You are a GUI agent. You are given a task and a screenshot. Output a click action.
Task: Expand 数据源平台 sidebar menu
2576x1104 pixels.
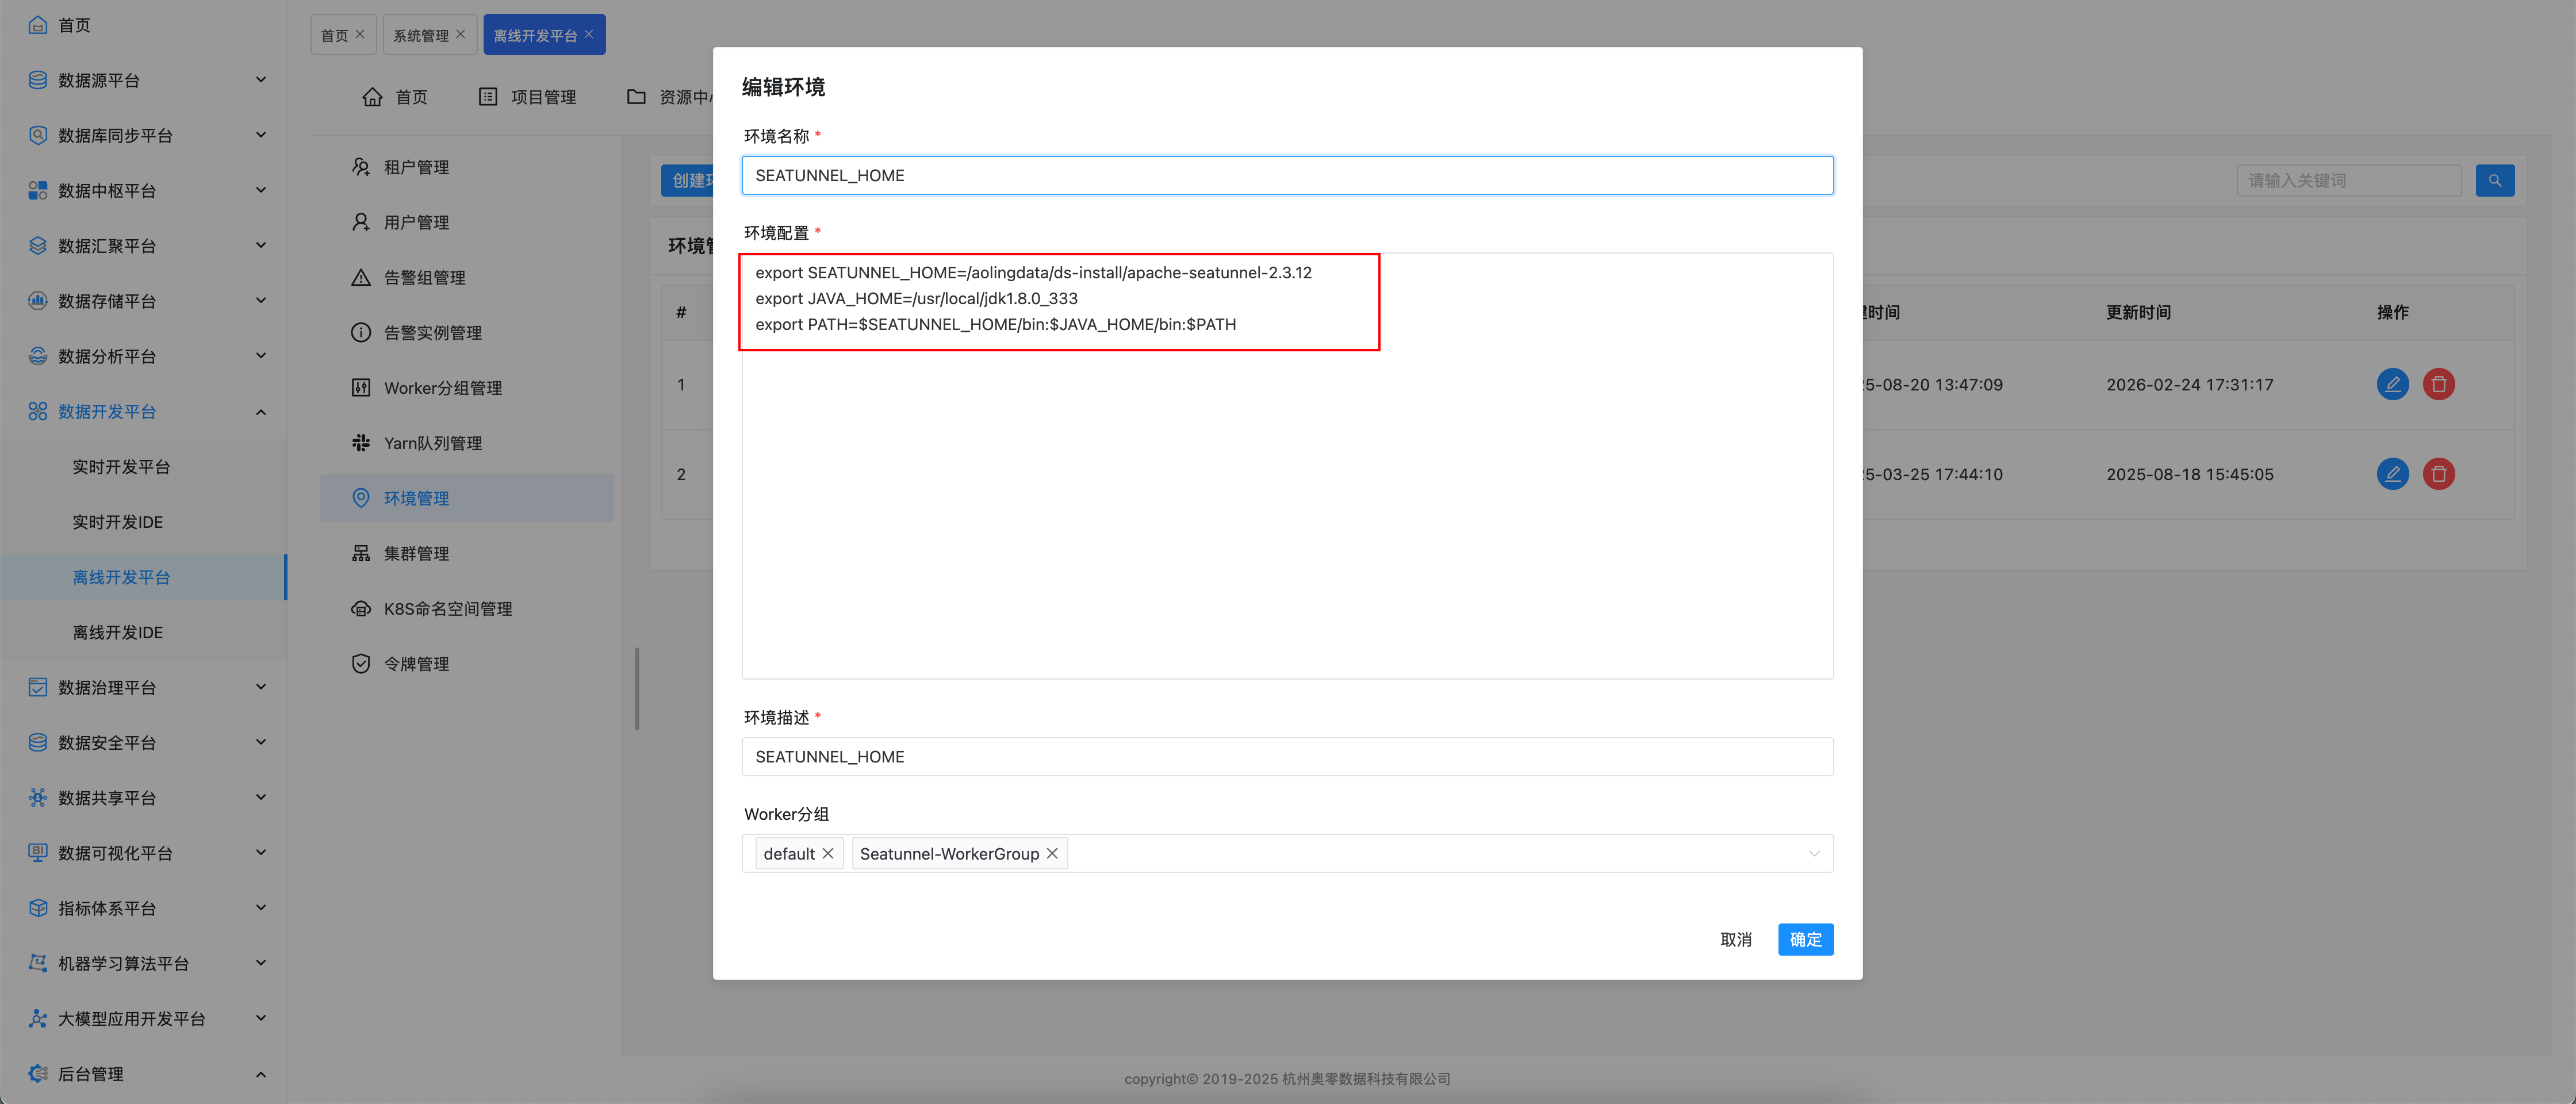coord(261,80)
